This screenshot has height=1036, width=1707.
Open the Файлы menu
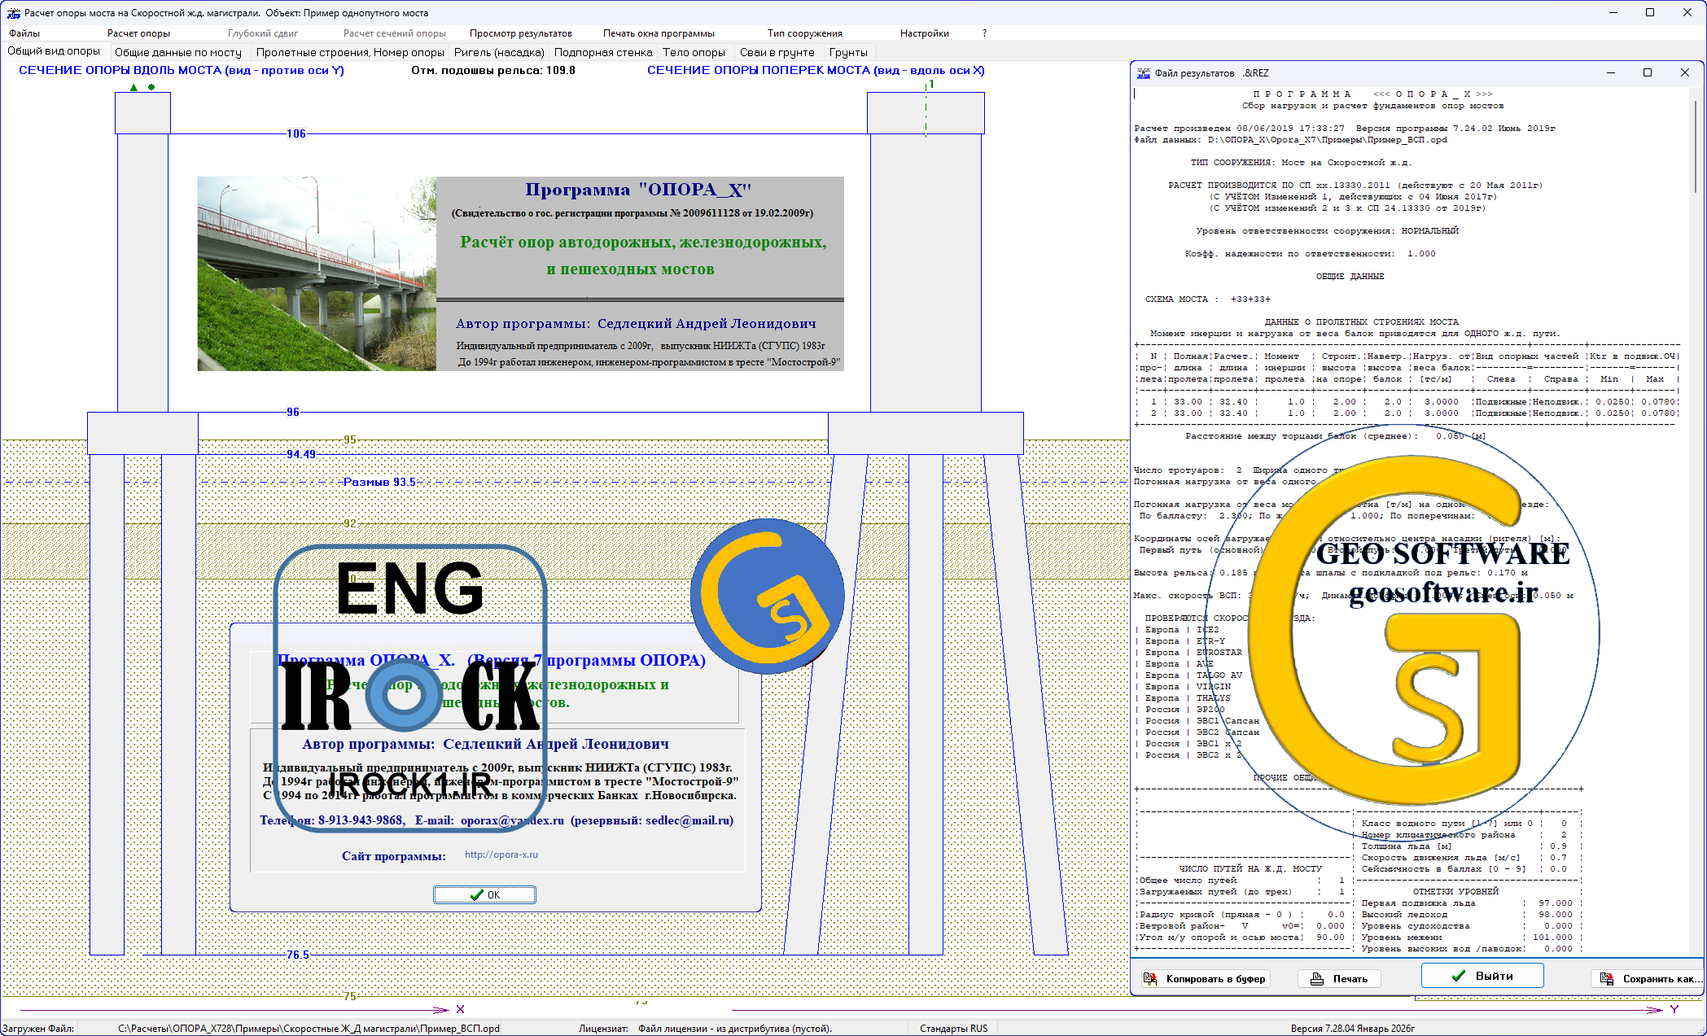24,33
